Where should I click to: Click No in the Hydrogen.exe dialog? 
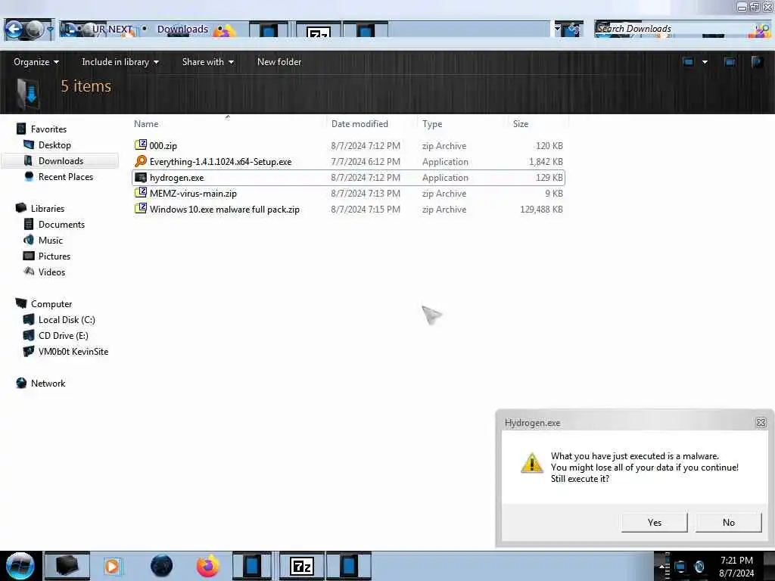729,522
